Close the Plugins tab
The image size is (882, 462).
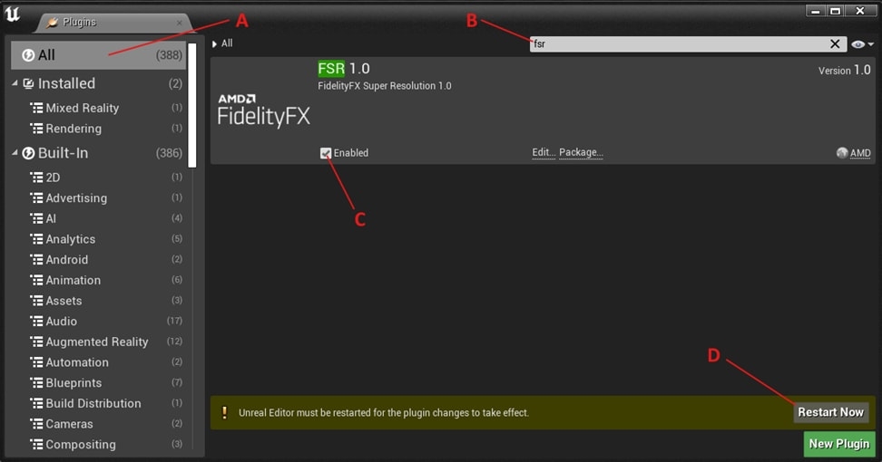click(180, 23)
